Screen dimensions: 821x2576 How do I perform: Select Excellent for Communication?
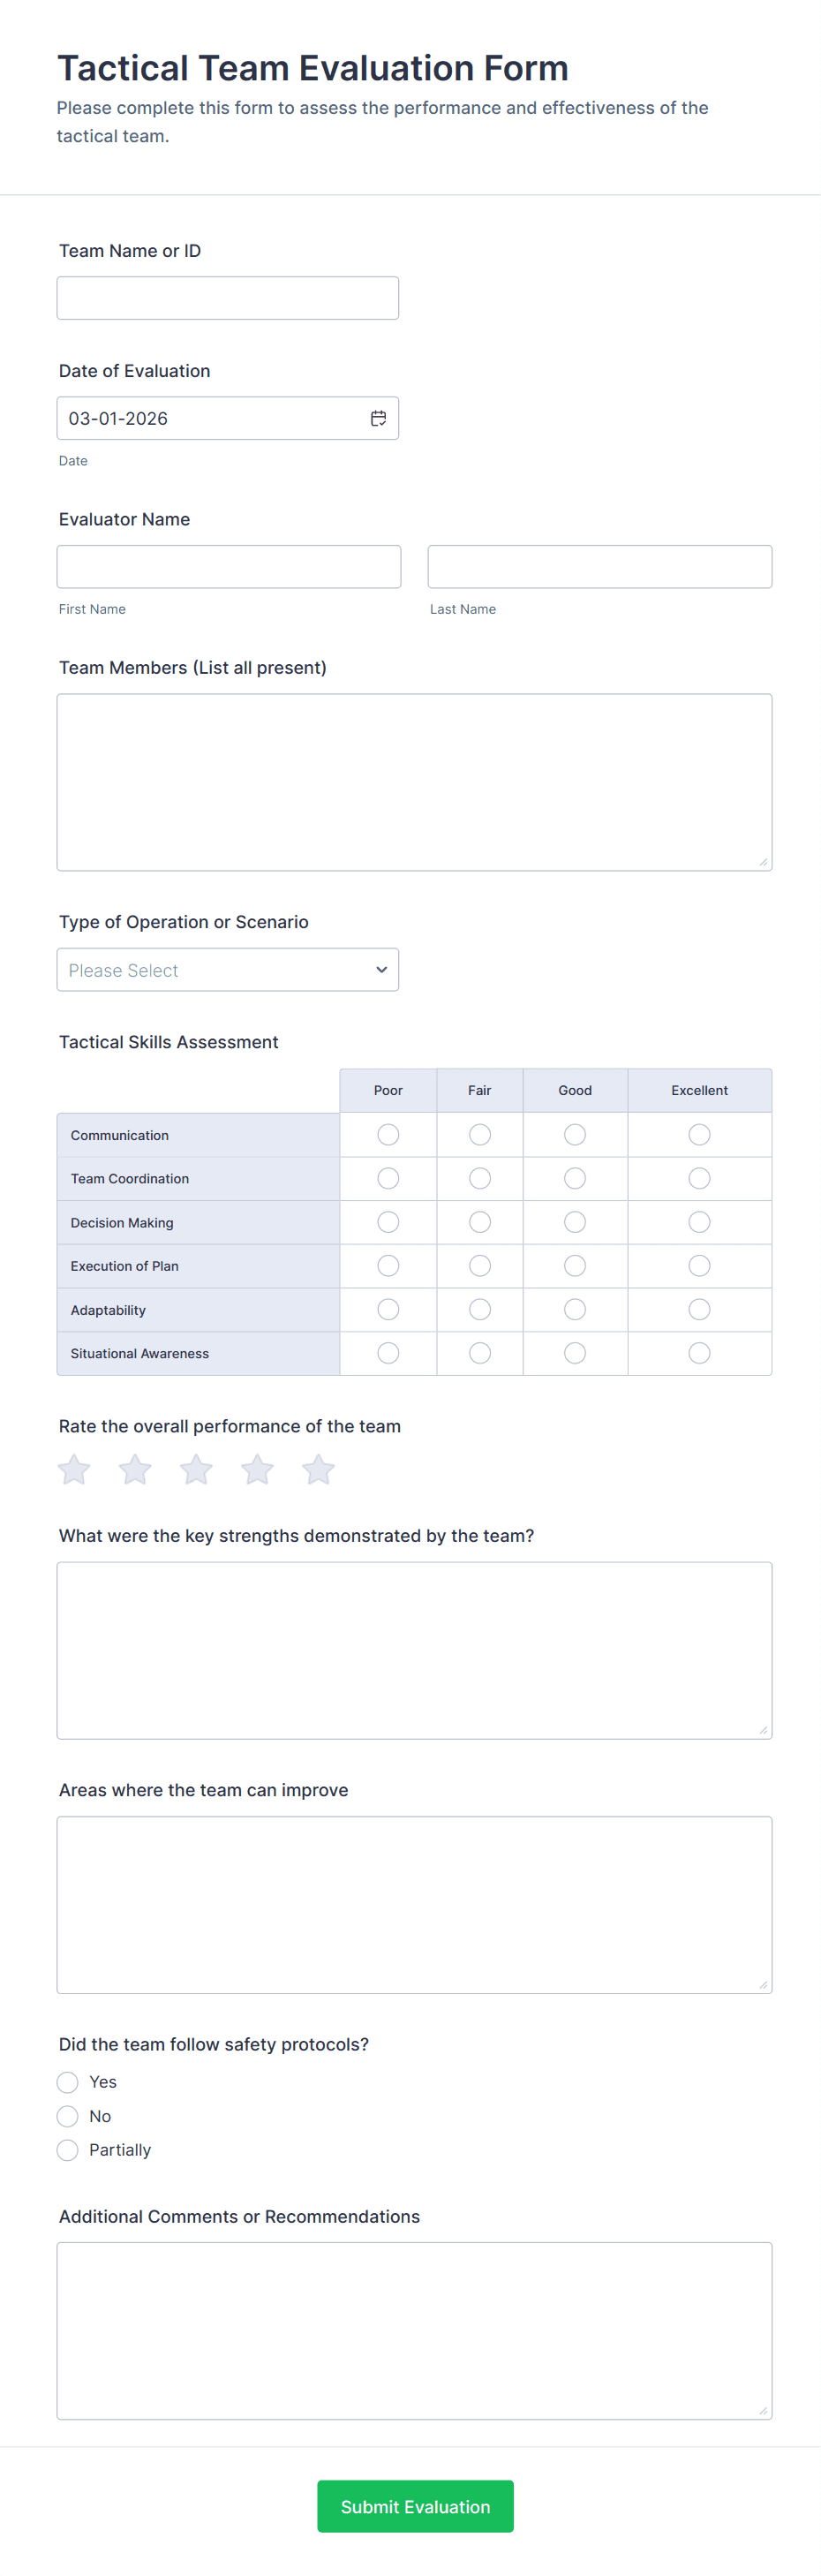[699, 1134]
